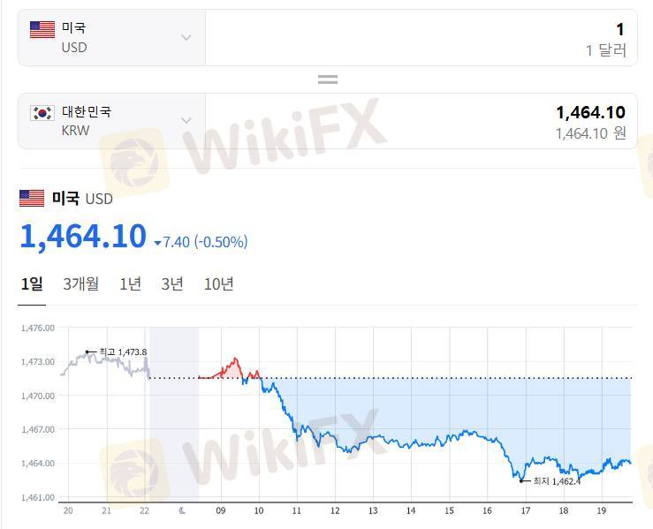Click the South Korea flag icon

[x=42, y=113]
